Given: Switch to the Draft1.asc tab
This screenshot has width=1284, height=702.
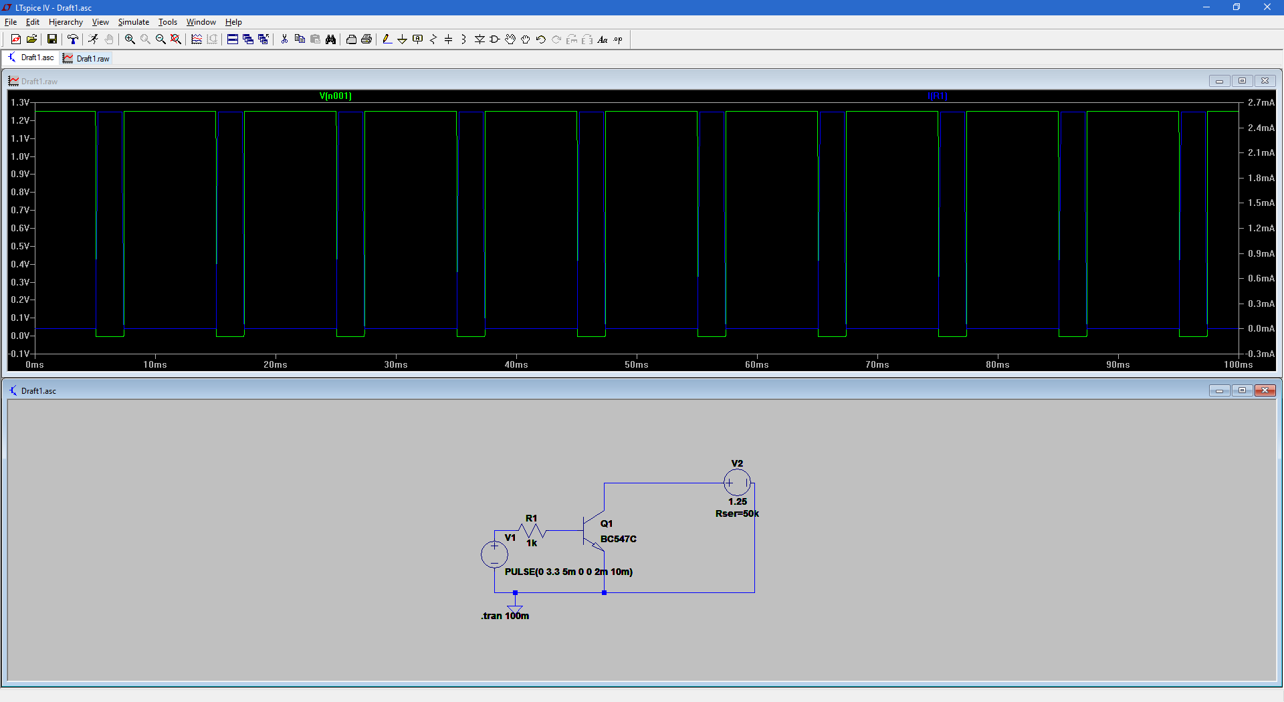Looking at the screenshot, I should (x=31, y=58).
